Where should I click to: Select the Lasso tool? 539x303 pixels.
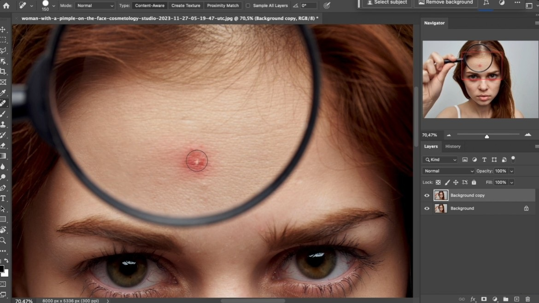click(x=3, y=51)
